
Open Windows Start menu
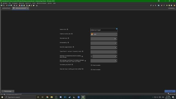[x=2, y=97]
